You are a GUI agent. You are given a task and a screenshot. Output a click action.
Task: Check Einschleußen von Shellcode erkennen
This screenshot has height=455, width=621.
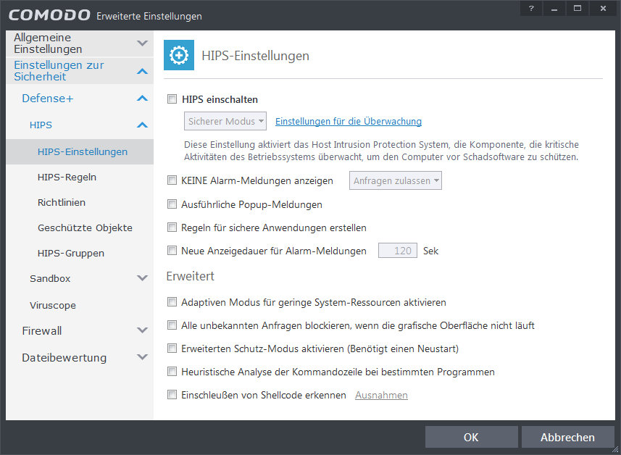pyautogui.click(x=172, y=396)
